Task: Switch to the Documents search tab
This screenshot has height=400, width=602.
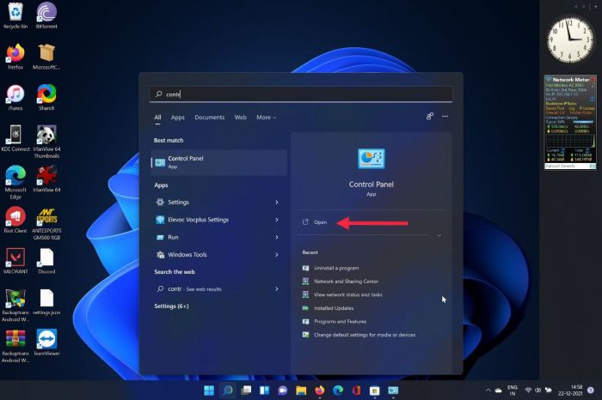Action: (209, 118)
